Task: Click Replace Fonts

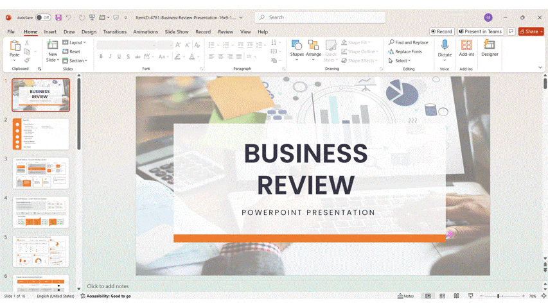Action: tap(405, 52)
